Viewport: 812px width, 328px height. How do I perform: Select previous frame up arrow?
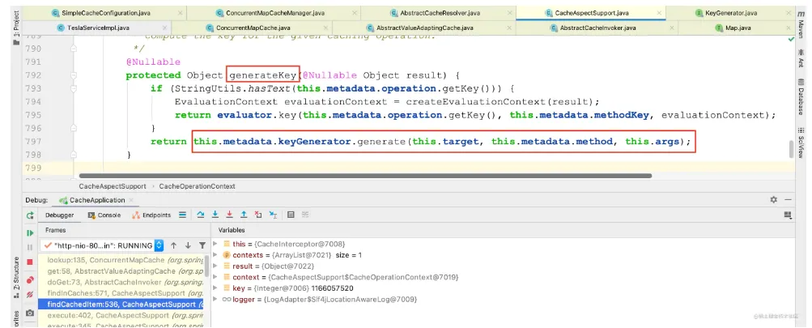click(x=173, y=245)
